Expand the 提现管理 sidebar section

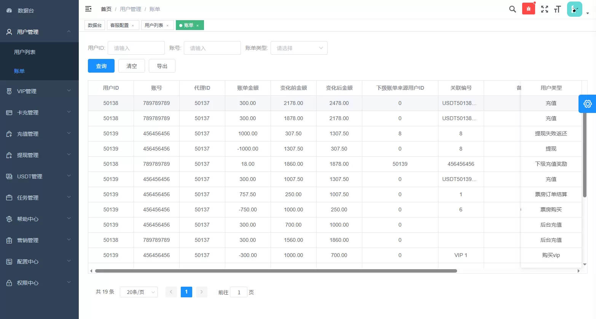[x=39, y=155]
